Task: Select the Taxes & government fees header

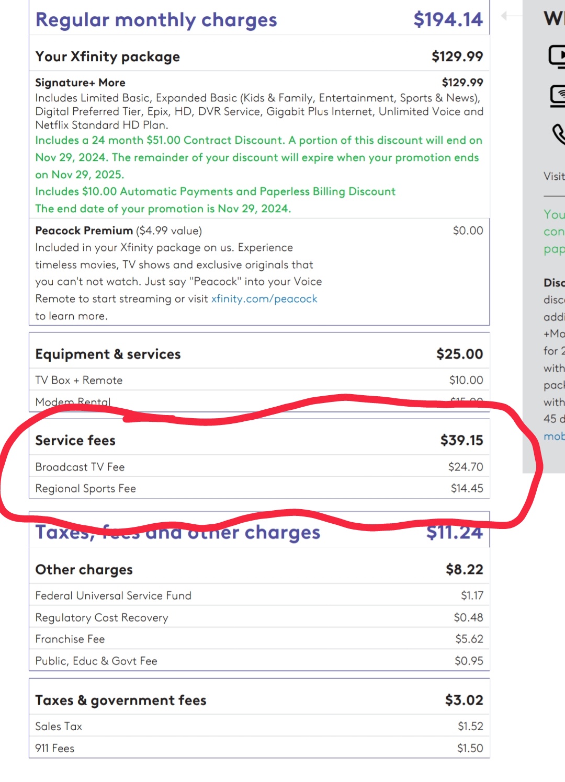Action: pos(121,700)
